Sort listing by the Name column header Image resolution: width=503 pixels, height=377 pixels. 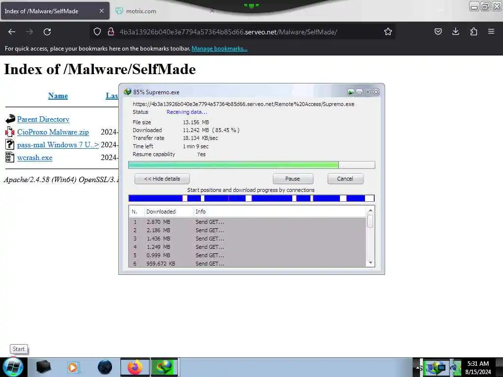click(x=58, y=96)
